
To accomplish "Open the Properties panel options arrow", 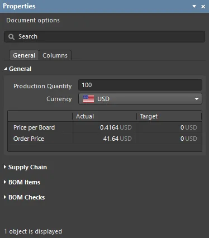I will (x=194, y=7).
